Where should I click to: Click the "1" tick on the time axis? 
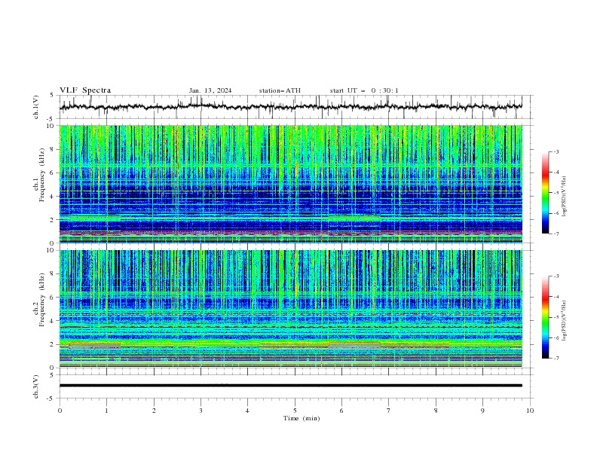106,411
